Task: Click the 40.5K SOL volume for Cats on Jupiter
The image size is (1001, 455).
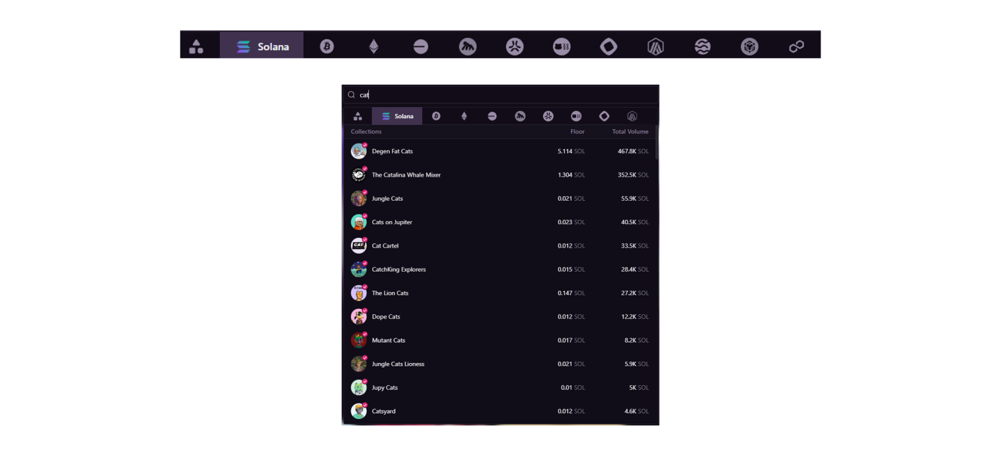Action: tap(635, 222)
